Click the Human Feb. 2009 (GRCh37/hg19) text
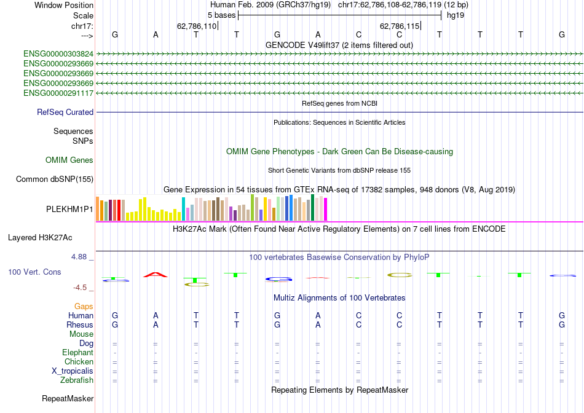This screenshot has height=413, width=584. [270, 5]
